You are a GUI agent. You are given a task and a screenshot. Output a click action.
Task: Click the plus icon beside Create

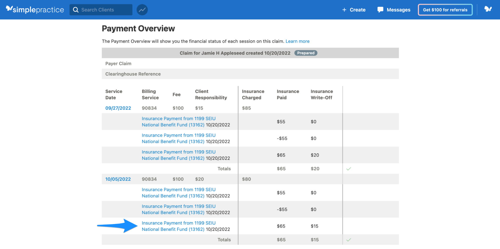(x=345, y=10)
